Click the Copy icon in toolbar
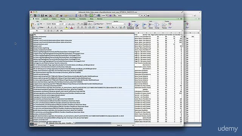 54,15
